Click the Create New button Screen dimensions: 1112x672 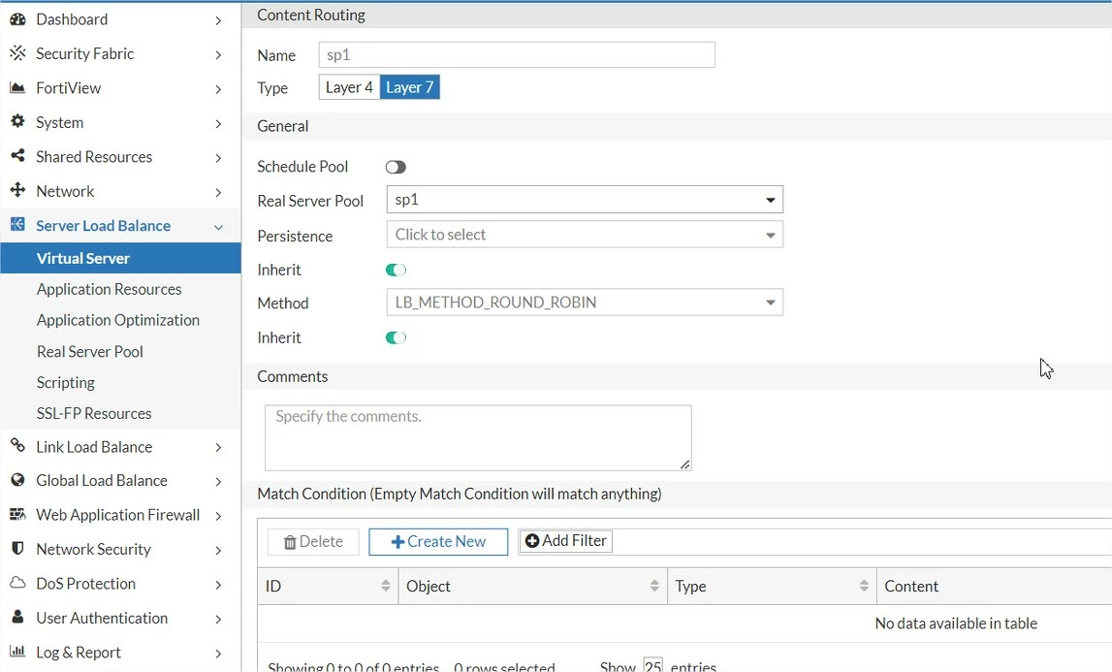pyautogui.click(x=438, y=541)
